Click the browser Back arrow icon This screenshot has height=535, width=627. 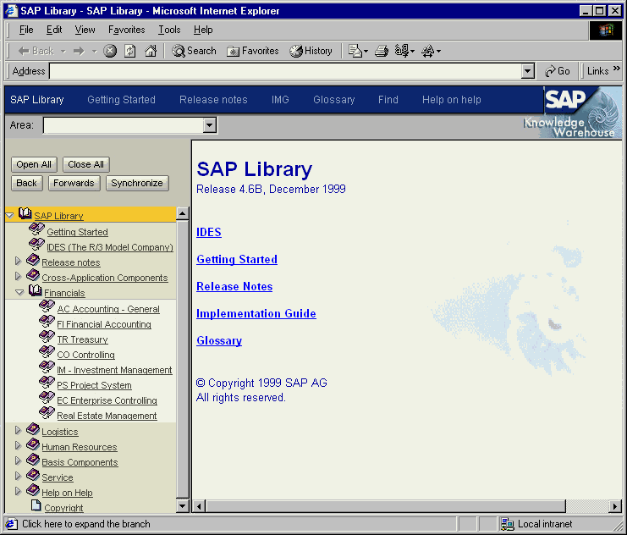click(24, 51)
